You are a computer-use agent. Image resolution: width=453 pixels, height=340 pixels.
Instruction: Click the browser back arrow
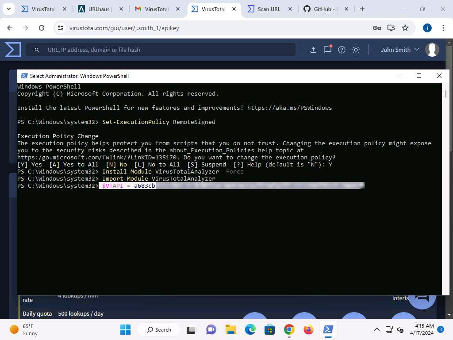pyautogui.click(x=10, y=28)
